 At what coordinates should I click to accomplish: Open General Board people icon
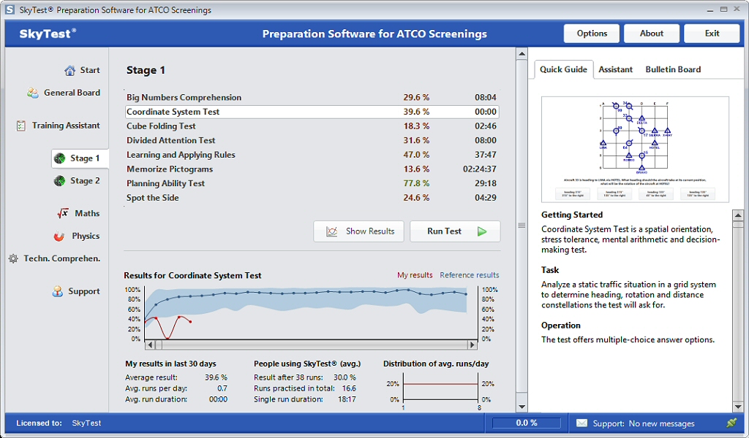click(x=33, y=93)
